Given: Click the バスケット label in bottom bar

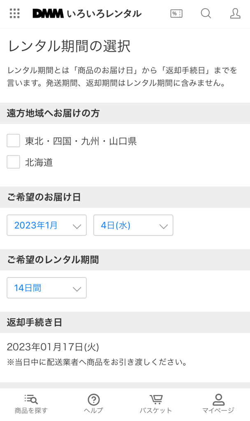Looking at the screenshot, I should tap(156, 410).
